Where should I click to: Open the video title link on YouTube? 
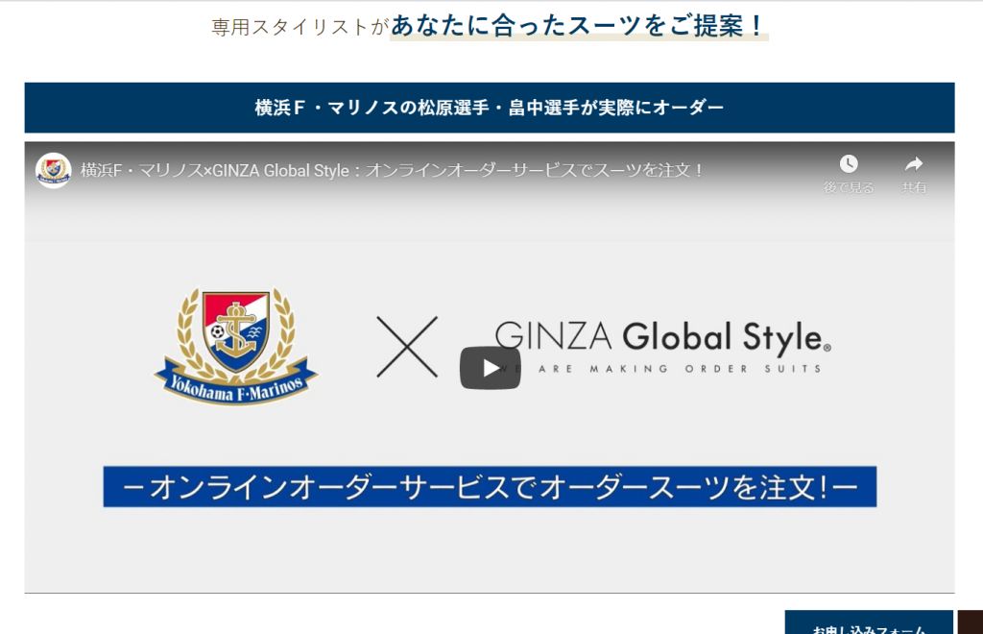coord(393,170)
